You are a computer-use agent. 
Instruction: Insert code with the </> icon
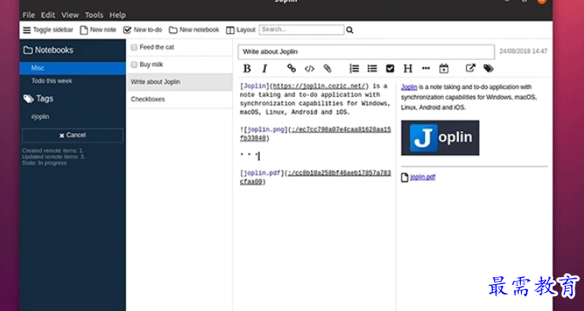[x=309, y=68]
